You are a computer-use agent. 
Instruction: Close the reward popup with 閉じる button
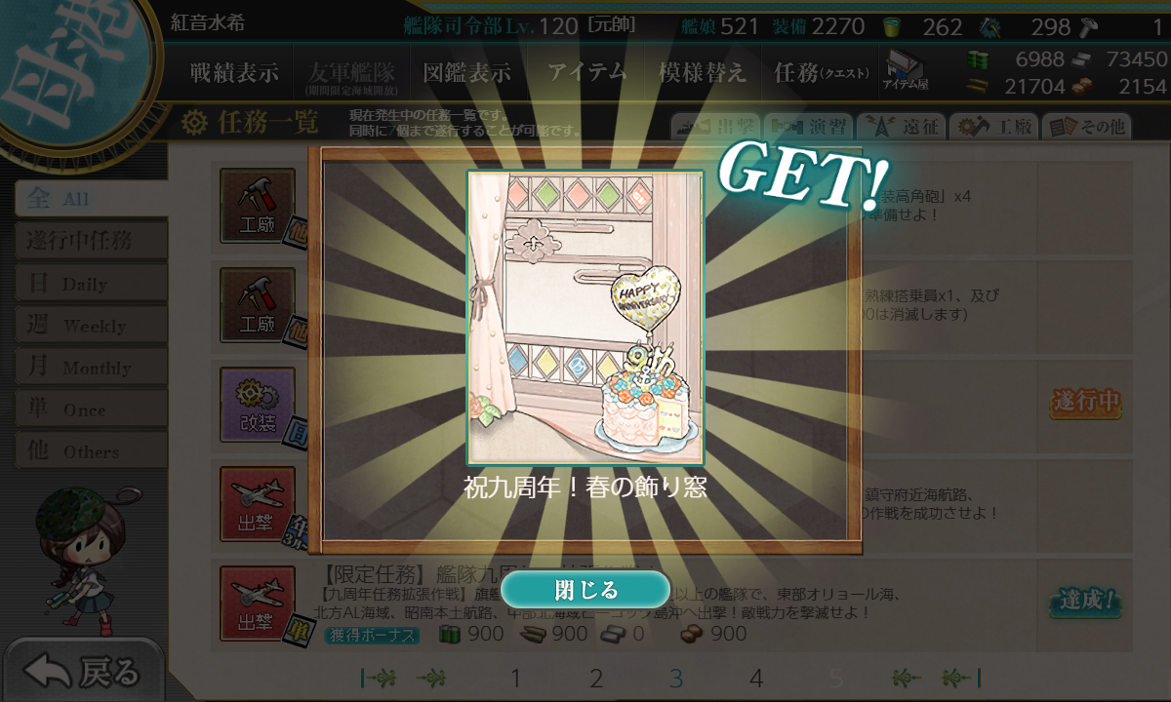[585, 590]
